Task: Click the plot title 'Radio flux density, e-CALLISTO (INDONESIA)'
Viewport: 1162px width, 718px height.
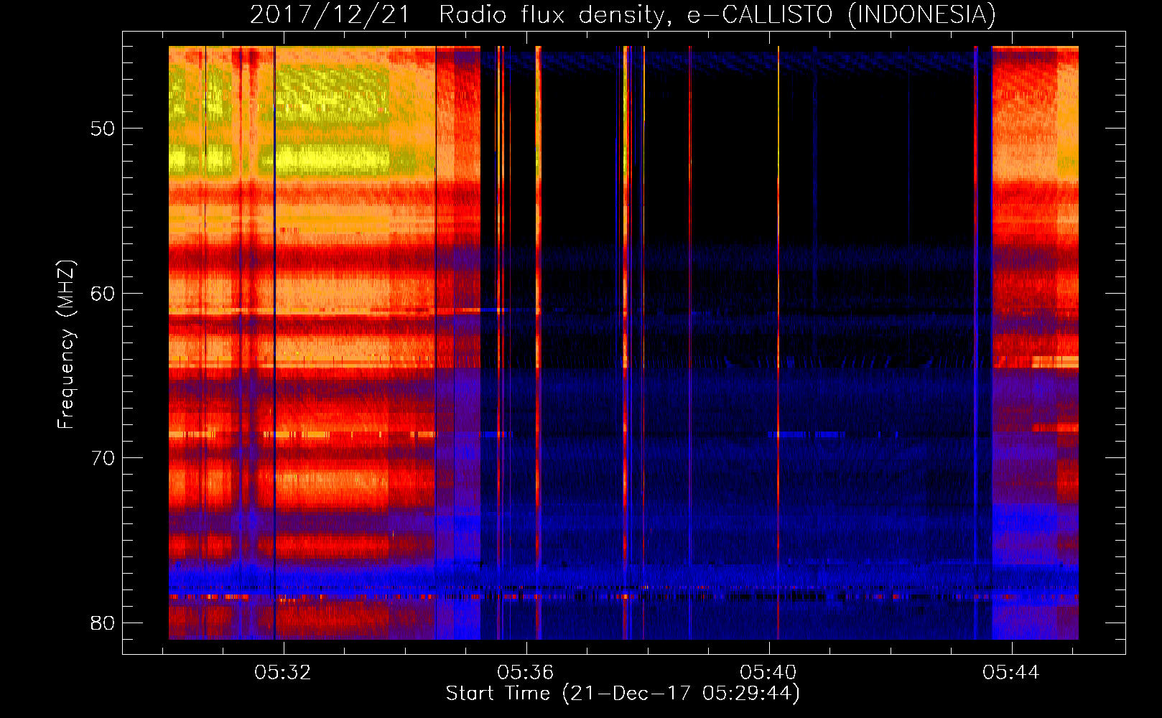Action: [717, 14]
